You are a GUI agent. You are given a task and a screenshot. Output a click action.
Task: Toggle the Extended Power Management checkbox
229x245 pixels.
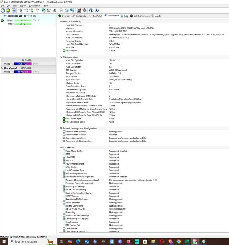[x=64, y=183]
